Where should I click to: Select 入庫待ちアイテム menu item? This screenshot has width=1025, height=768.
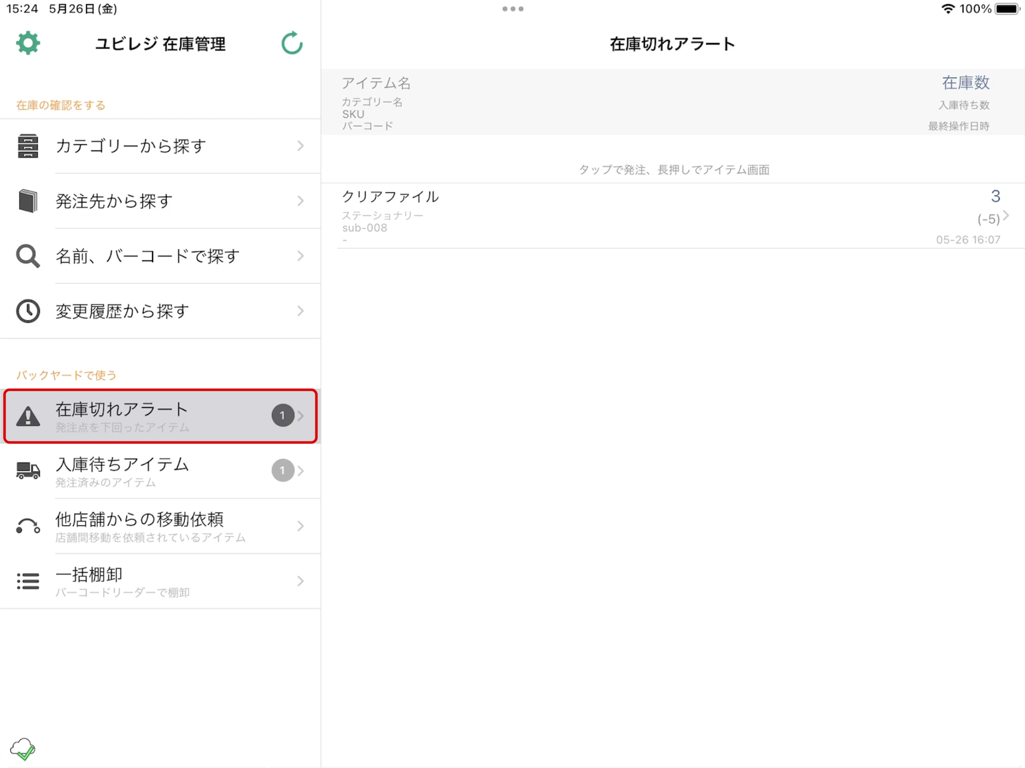160,471
